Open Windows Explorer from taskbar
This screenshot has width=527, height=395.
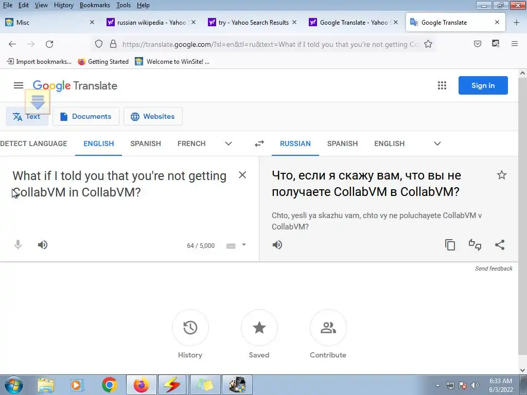point(46,385)
